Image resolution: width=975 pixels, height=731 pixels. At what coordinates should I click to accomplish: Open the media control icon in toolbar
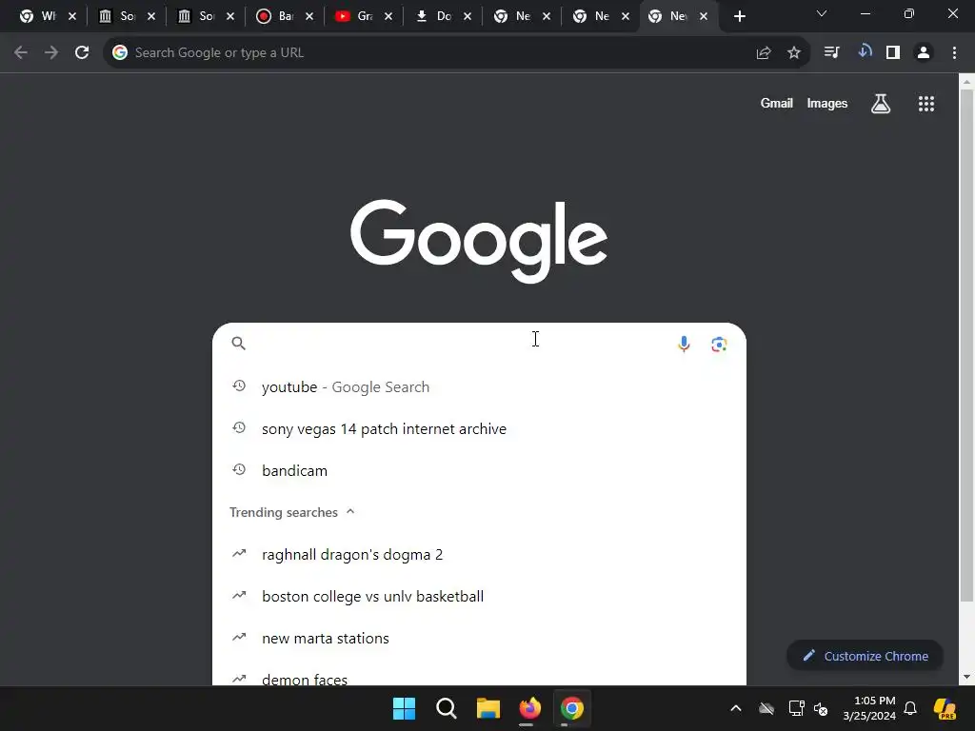[831, 53]
